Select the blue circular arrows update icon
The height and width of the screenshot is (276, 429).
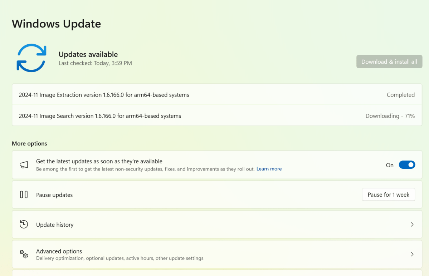pos(31,58)
